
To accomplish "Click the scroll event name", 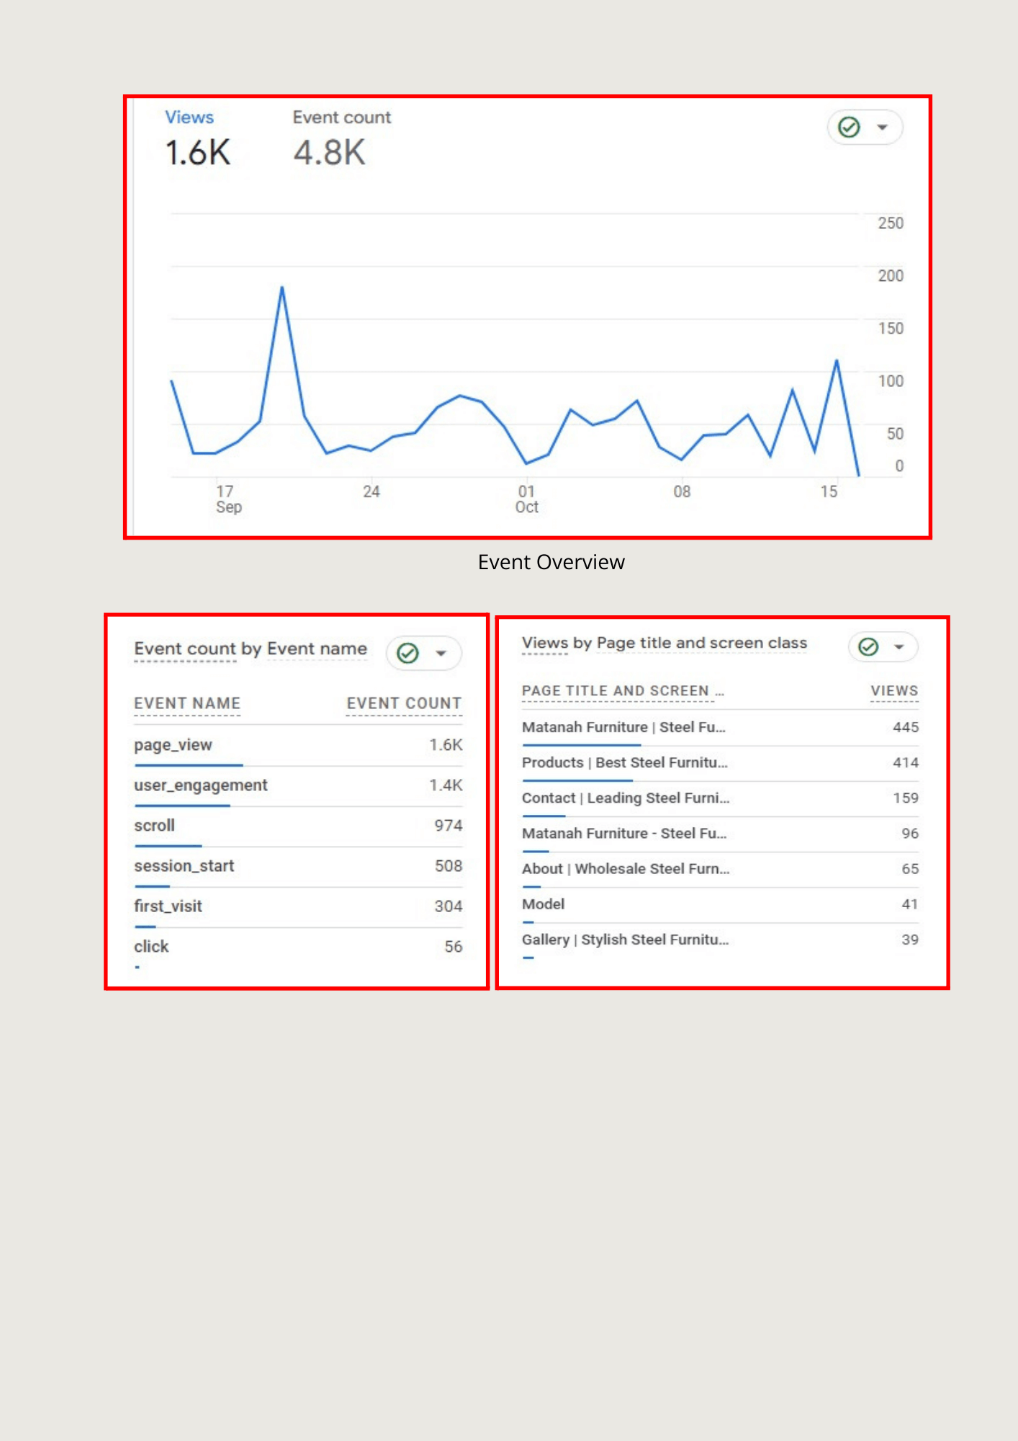I will point(154,826).
